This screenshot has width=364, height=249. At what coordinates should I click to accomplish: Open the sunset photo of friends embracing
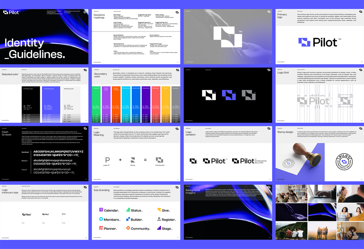[x=322, y=231]
